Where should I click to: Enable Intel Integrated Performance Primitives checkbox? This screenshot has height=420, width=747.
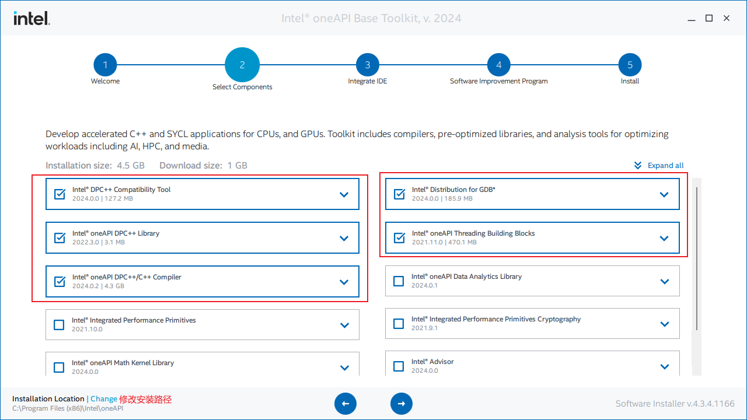pos(59,325)
